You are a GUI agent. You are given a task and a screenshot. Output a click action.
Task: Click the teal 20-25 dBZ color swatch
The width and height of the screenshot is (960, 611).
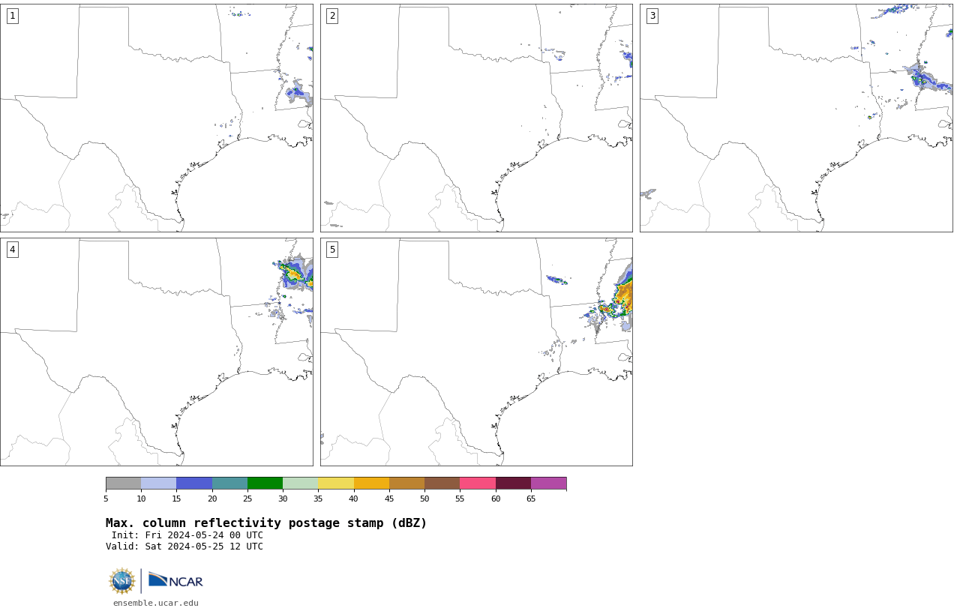[x=229, y=483]
